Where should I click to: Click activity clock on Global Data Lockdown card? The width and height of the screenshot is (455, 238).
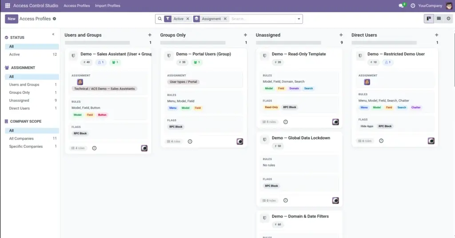[x=286, y=201]
